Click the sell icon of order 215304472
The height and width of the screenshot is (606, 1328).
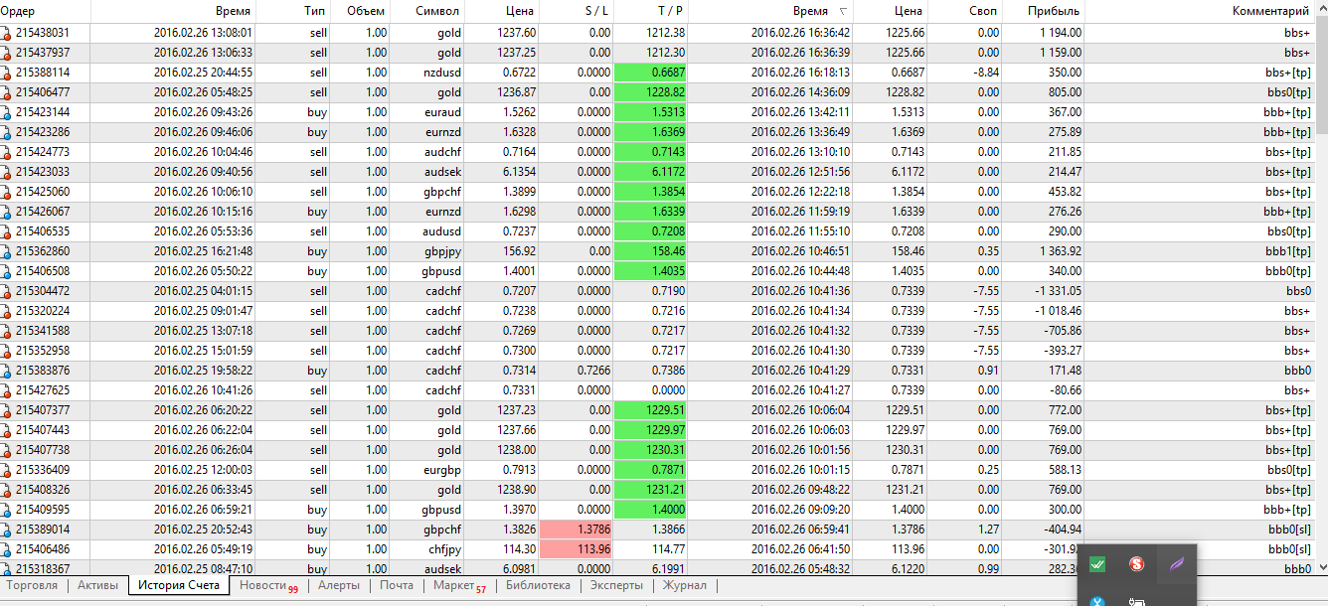6,291
